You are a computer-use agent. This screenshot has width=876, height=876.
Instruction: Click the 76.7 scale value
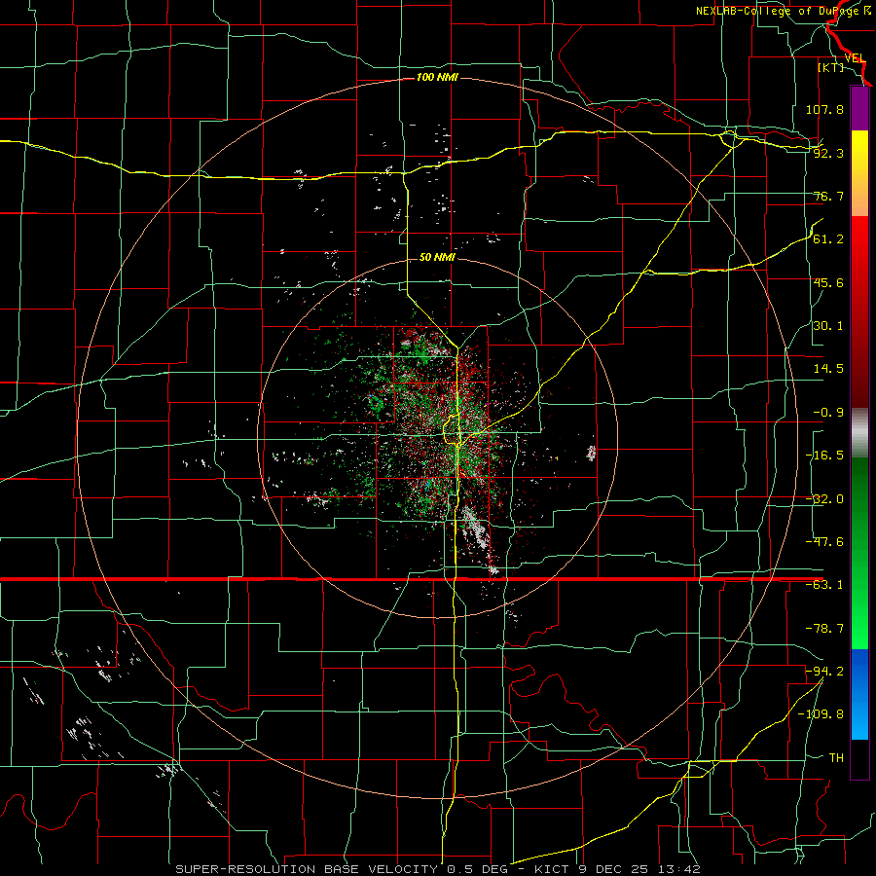pyautogui.click(x=828, y=196)
